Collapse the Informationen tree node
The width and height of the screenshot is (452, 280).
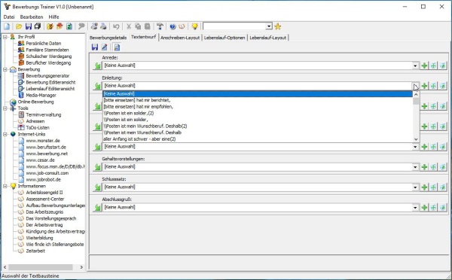click(x=5, y=186)
